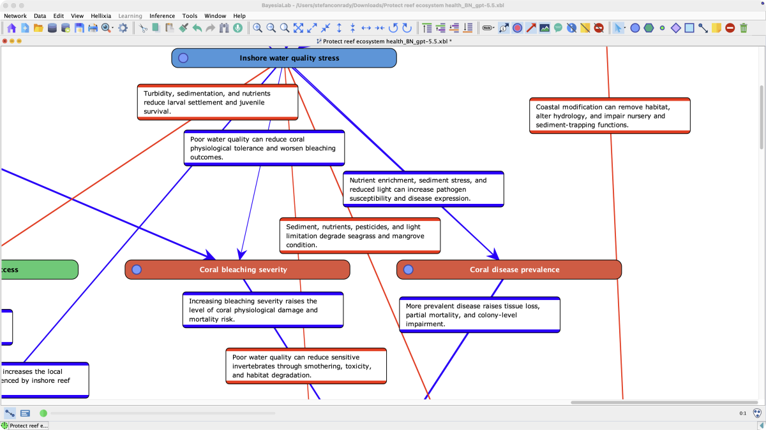Click the green microphone icon
Viewport: 766px width, 430px height.
(x=237, y=28)
